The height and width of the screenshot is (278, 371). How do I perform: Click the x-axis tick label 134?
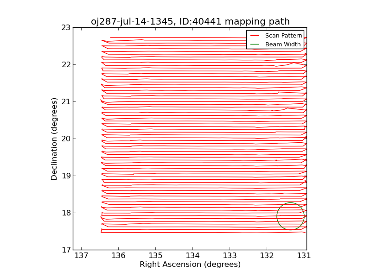coord(192,256)
